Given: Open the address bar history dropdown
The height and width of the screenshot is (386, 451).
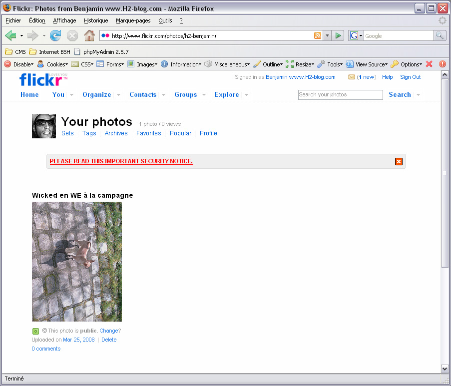Looking at the screenshot, I should click(x=327, y=35).
